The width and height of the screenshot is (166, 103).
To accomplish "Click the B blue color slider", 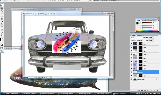I will pyautogui.click(x=147, y=28).
